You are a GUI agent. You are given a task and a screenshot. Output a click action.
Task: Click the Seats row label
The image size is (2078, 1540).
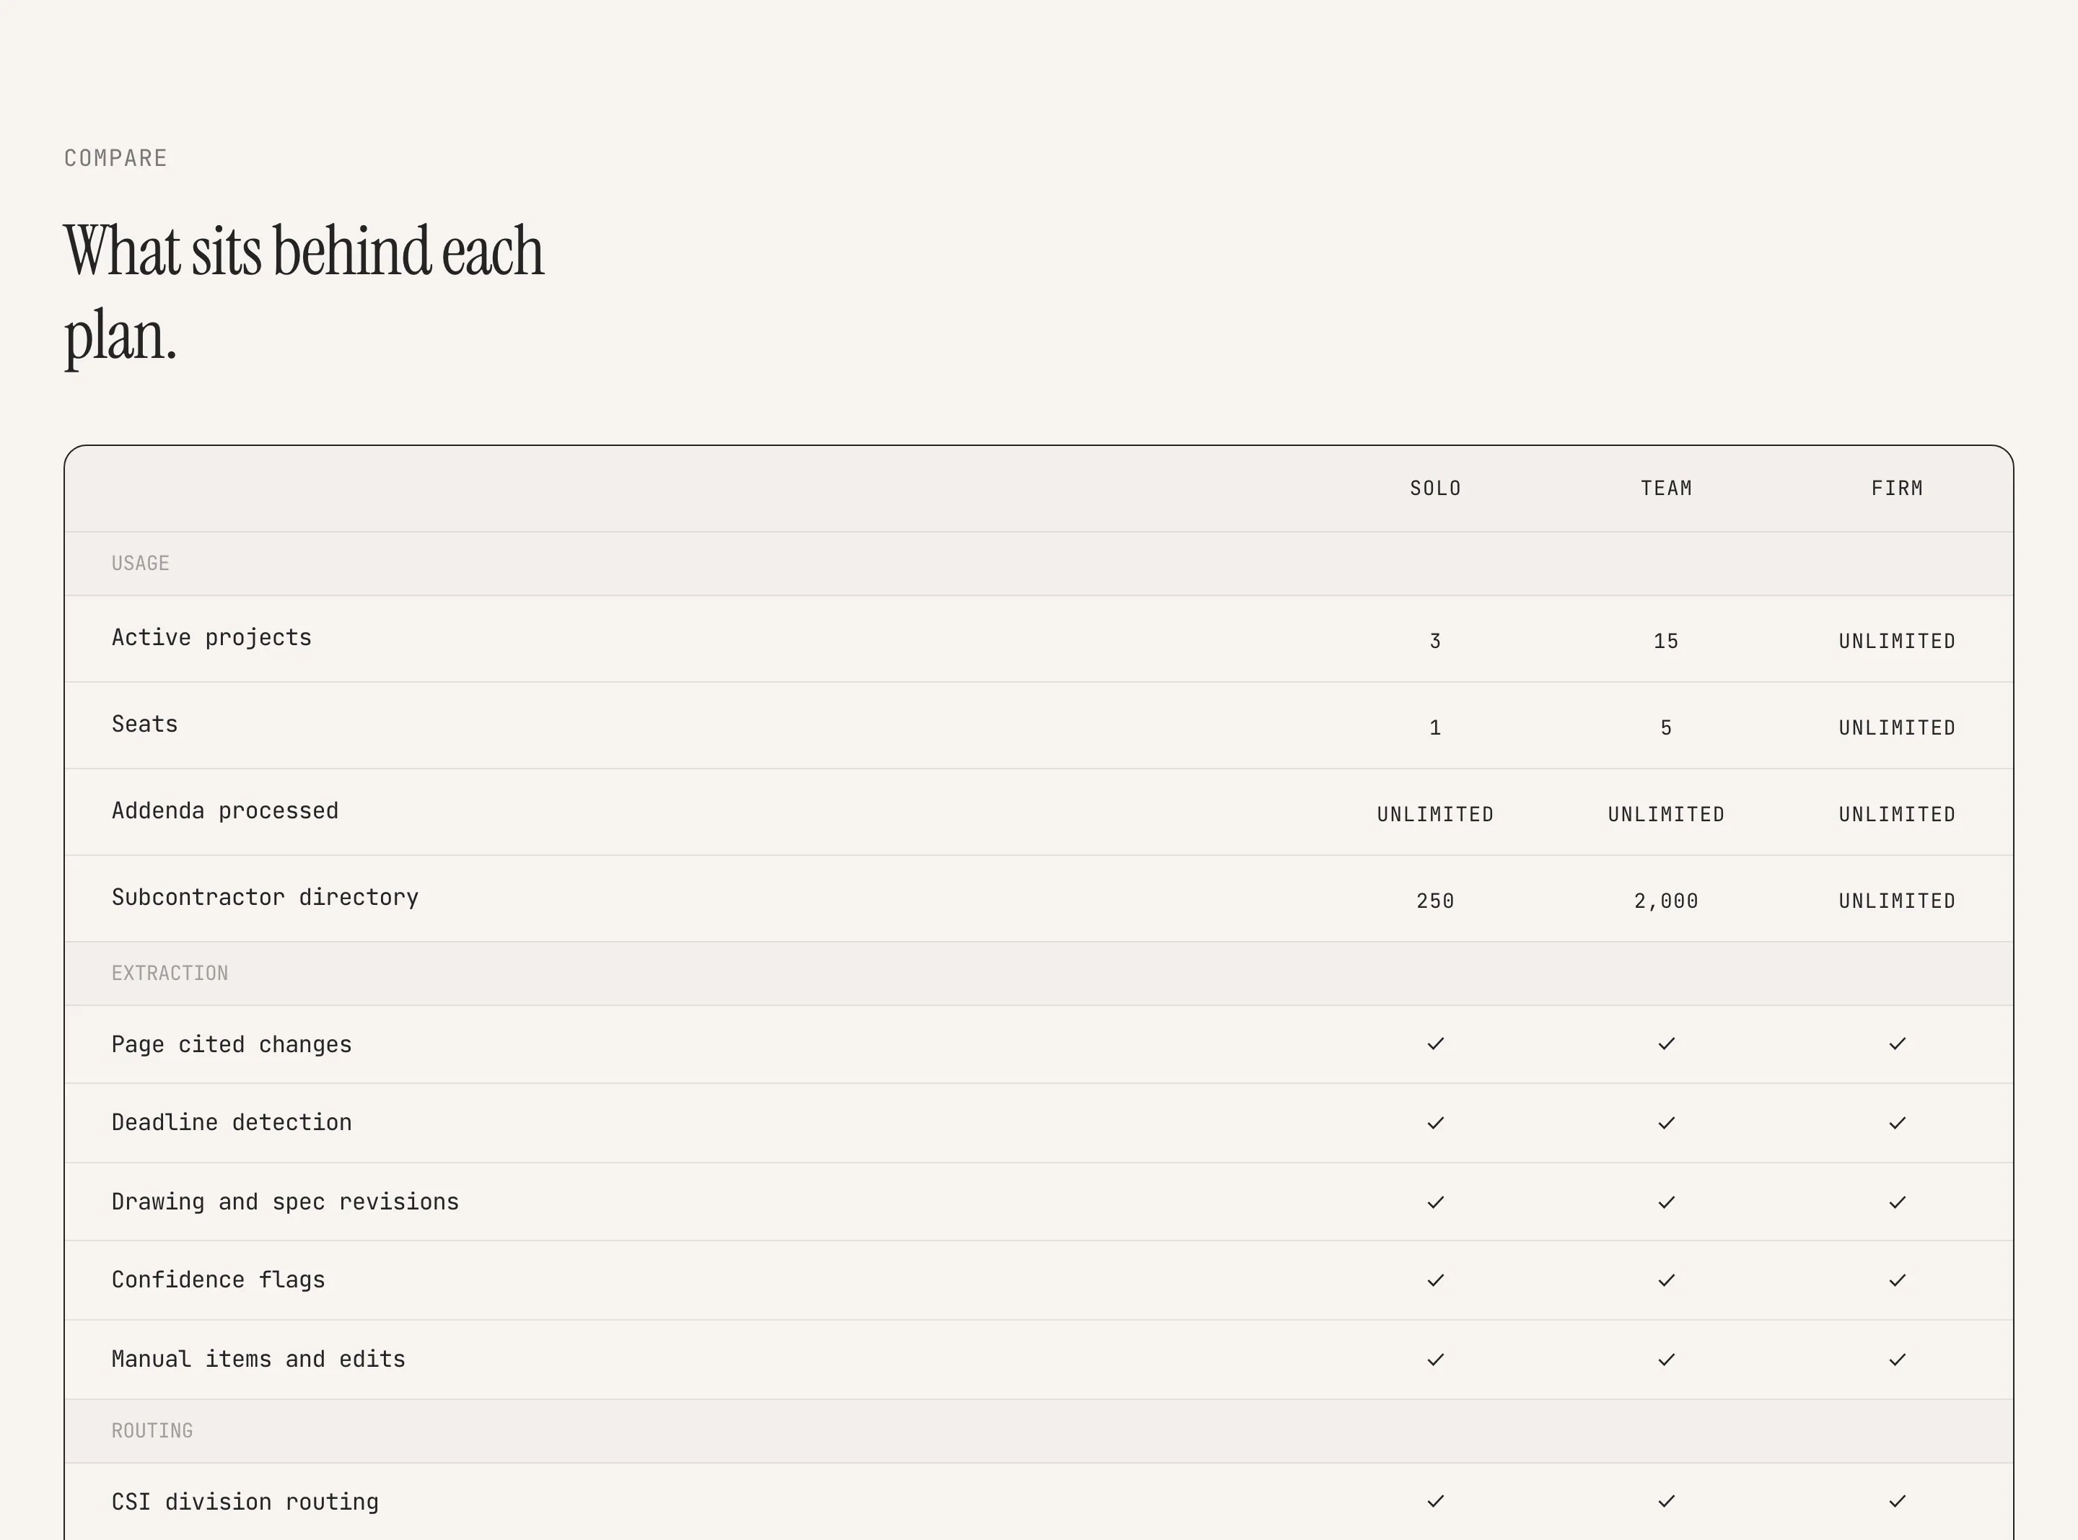pos(144,725)
